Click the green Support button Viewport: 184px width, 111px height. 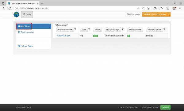point(166,108)
